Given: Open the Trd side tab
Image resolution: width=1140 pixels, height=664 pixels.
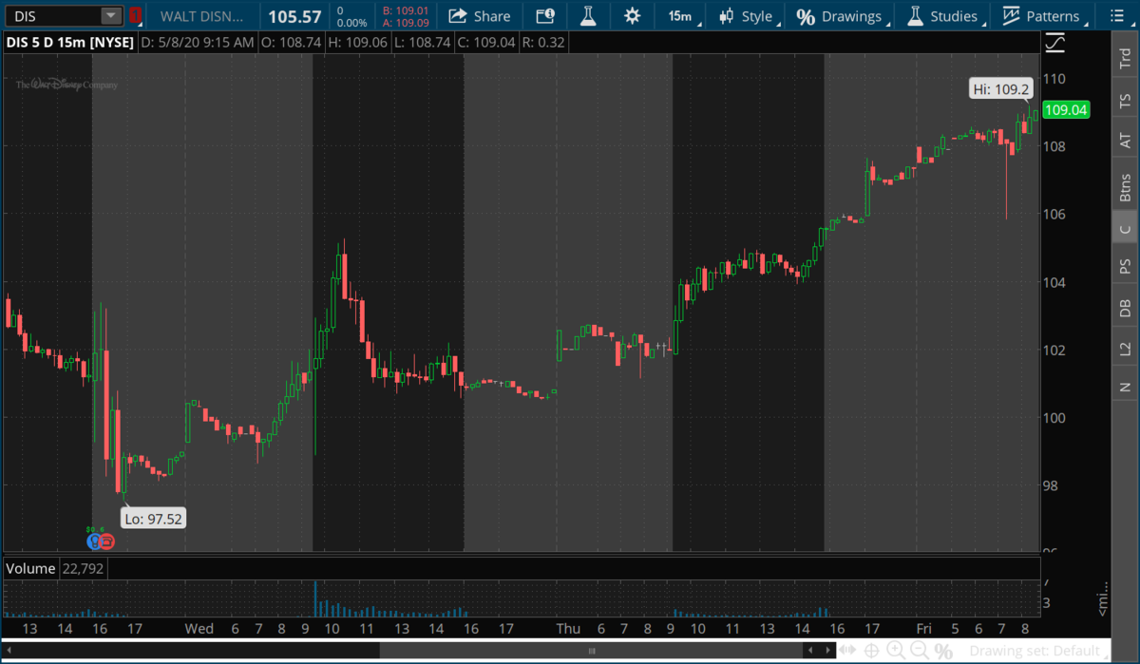Looking at the screenshot, I should (x=1126, y=57).
